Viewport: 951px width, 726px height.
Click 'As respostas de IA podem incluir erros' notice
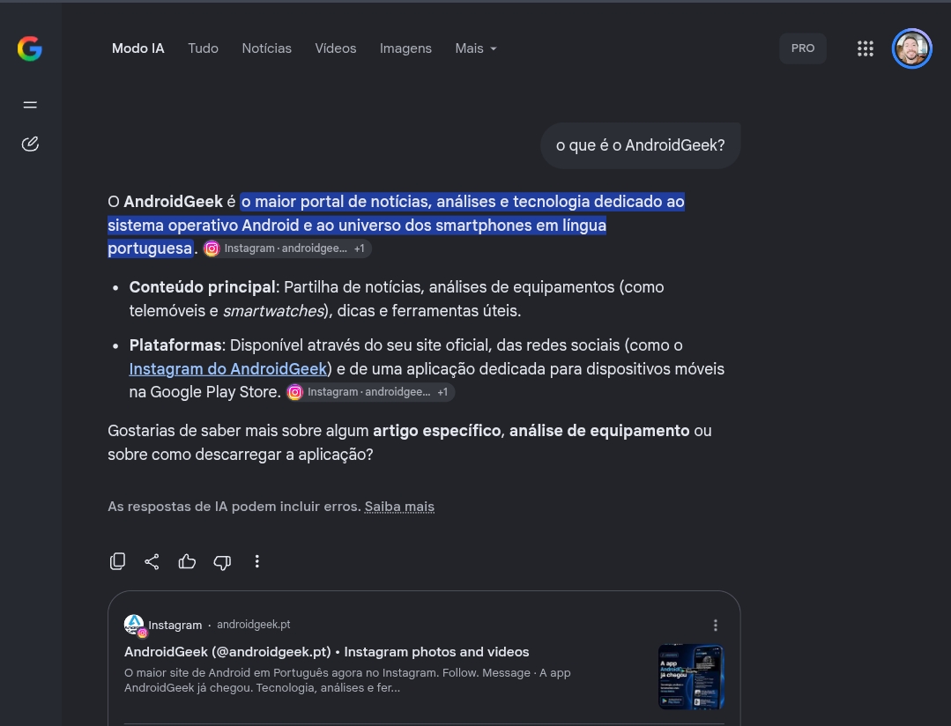(x=234, y=507)
